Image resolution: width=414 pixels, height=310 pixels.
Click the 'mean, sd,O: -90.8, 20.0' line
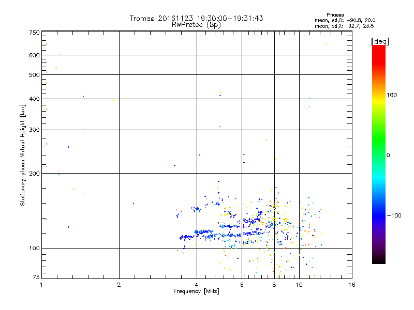(x=345, y=20)
